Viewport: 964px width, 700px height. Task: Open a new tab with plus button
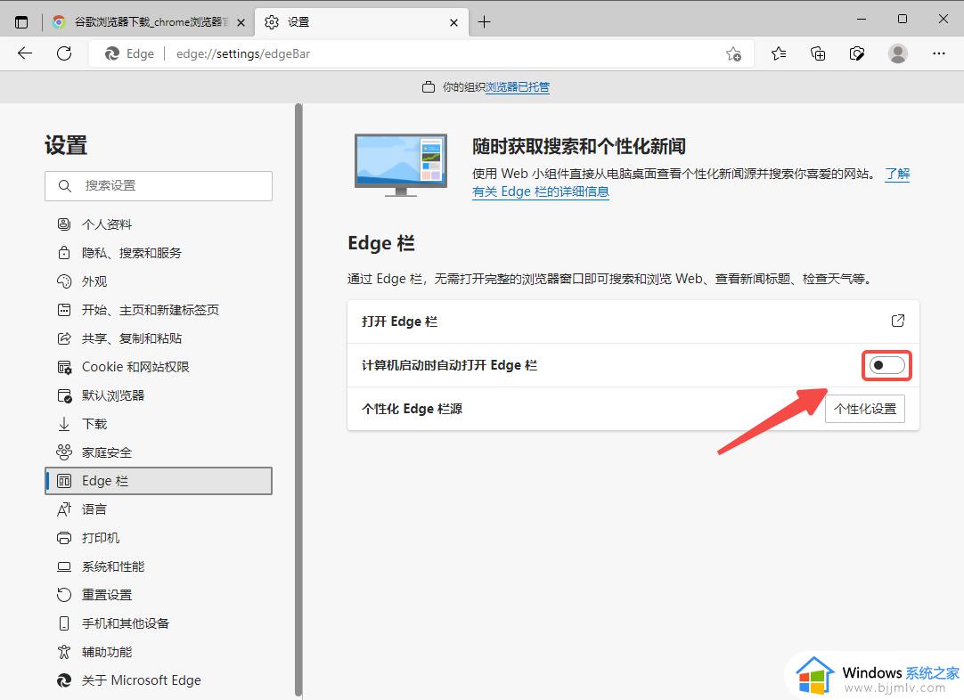pyautogui.click(x=485, y=22)
